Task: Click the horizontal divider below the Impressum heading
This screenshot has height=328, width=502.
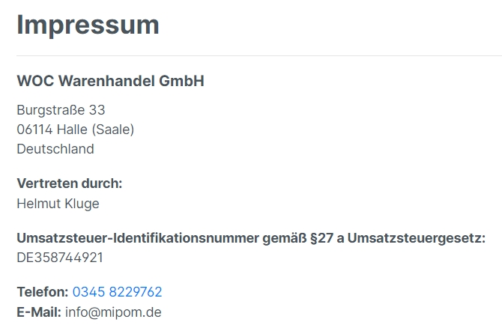Action: (259, 55)
